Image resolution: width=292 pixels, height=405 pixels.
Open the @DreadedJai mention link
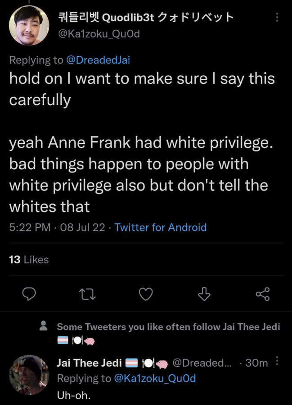click(97, 59)
